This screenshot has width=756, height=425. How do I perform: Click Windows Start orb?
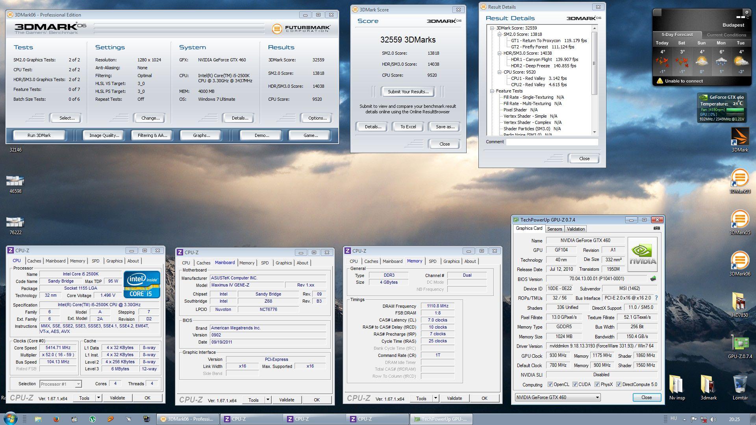point(10,419)
